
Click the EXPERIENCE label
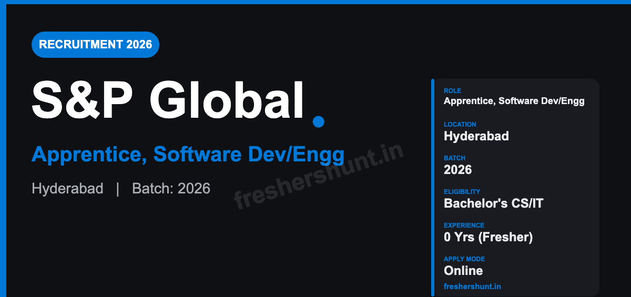point(464,226)
